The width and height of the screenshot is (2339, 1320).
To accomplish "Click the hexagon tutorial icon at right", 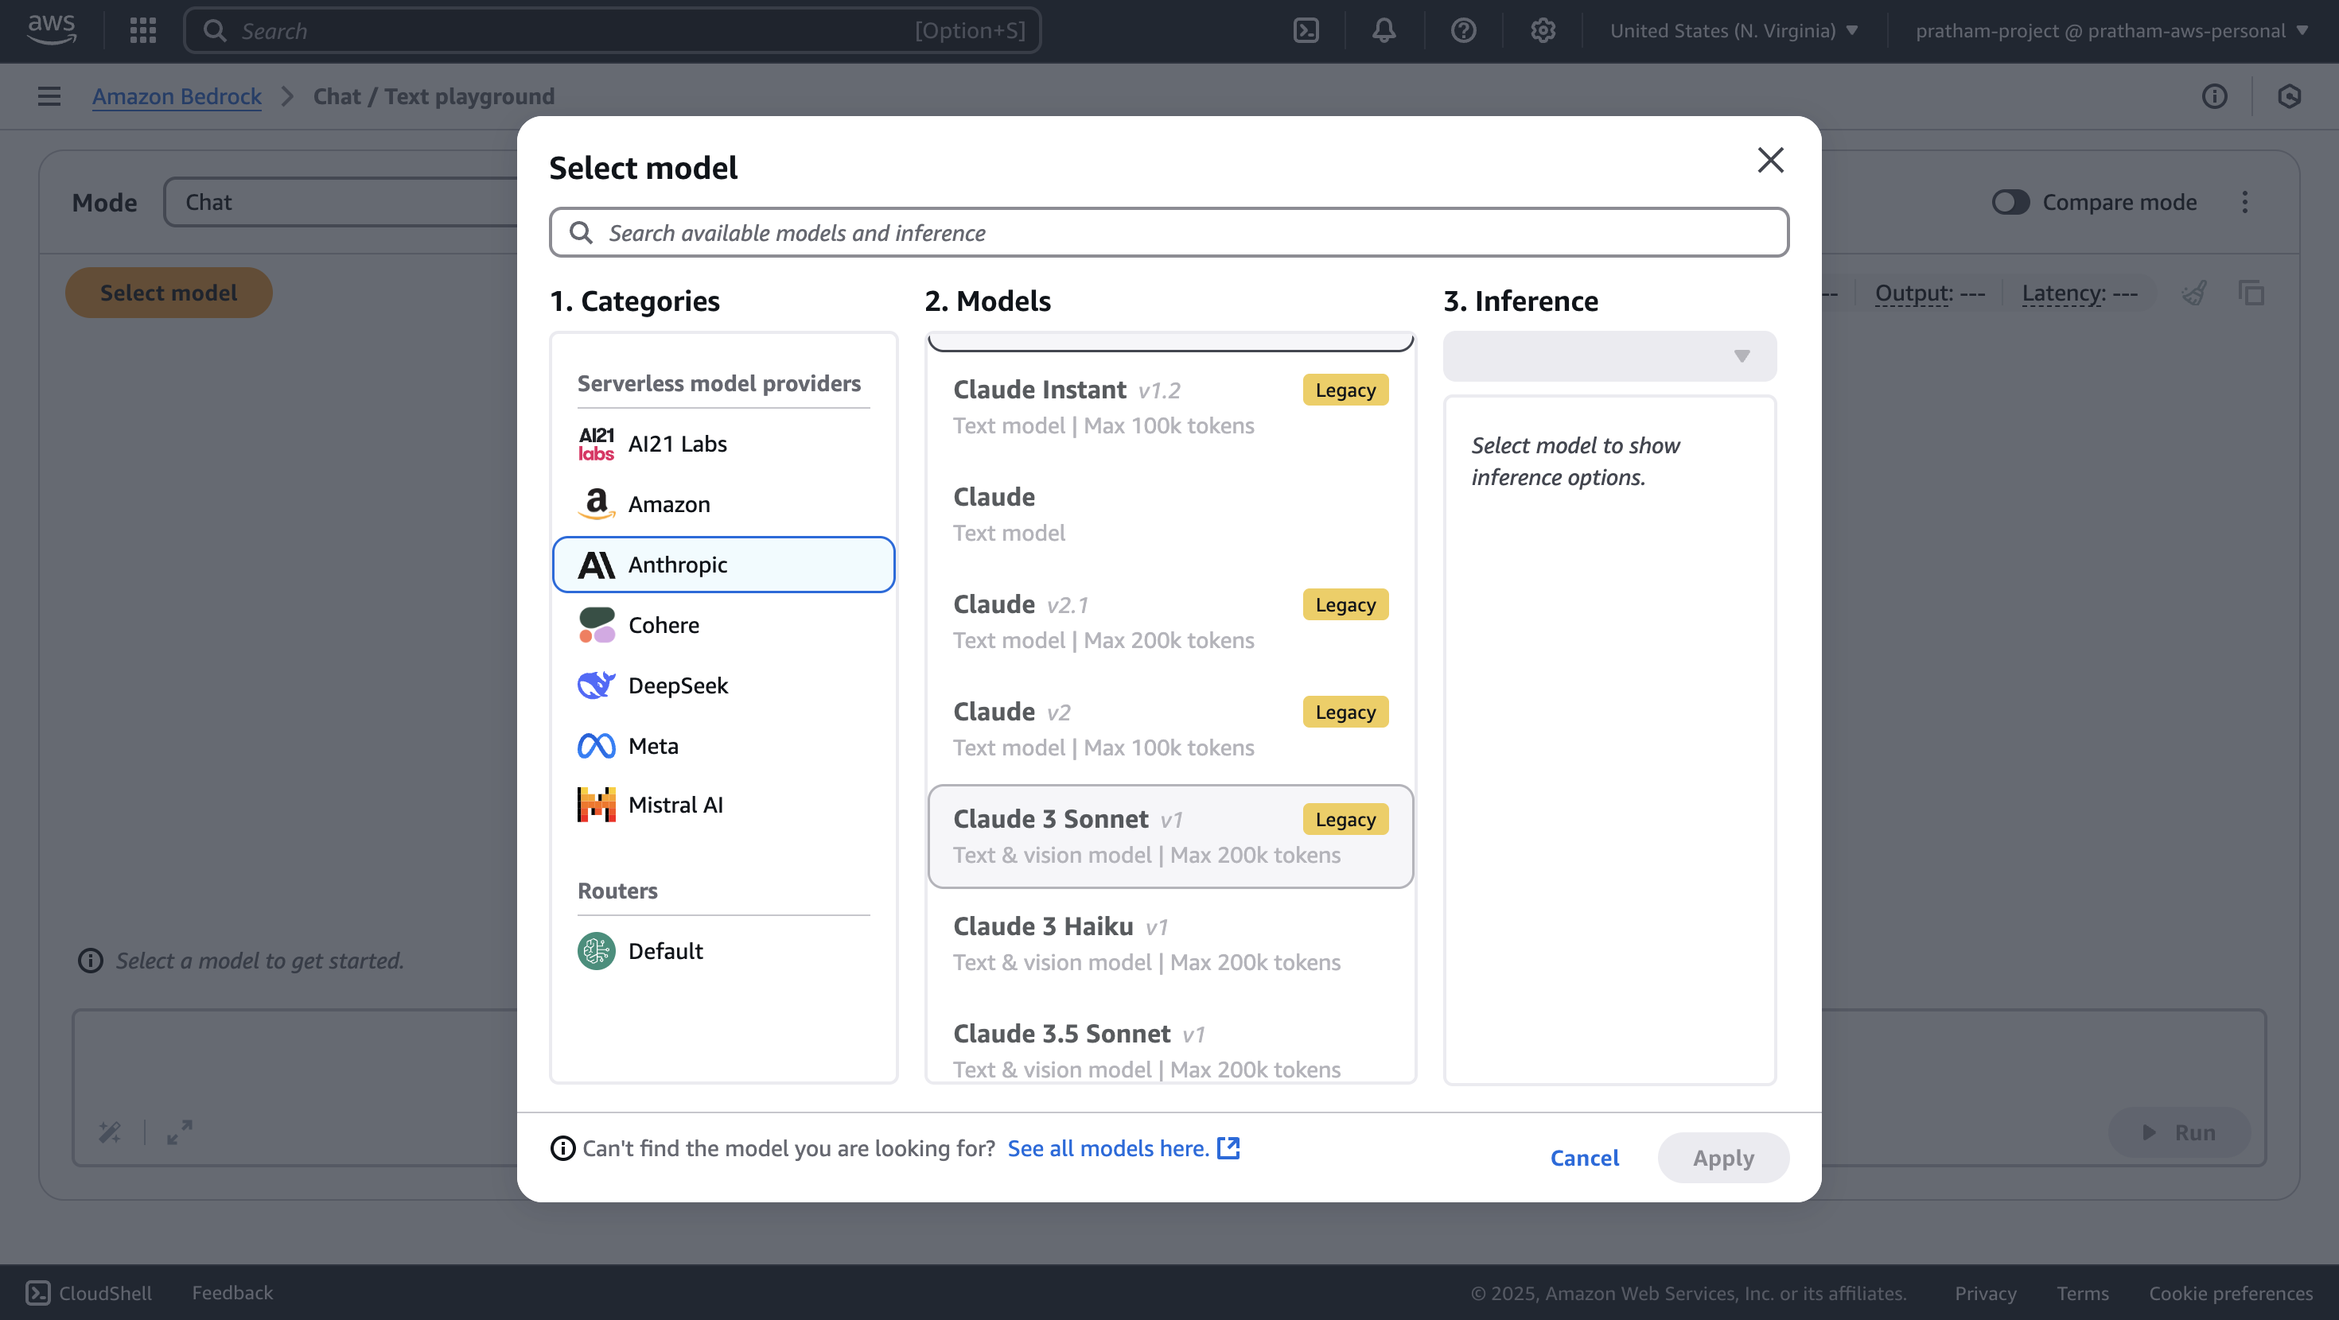I will click(x=2289, y=96).
